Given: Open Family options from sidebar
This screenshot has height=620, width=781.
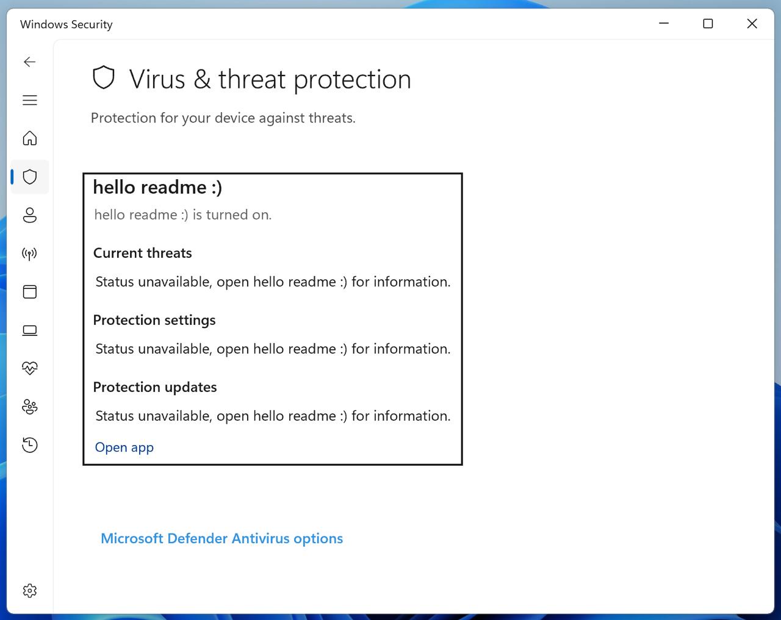Looking at the screenshot, I should tap(29, 407).
